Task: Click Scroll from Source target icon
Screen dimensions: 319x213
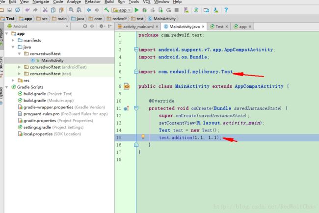Action: coord(85,26)
